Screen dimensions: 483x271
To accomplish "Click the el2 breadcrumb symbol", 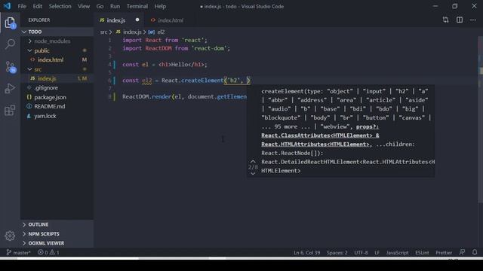I will tap(157, 32).
